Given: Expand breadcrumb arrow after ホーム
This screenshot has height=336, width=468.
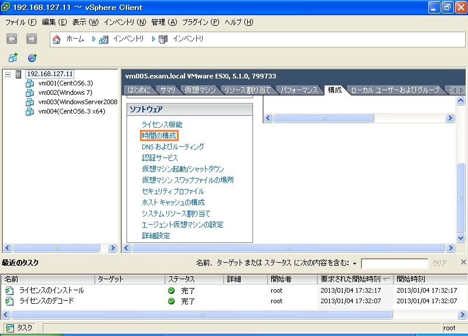Looking at the screenshot, I should 94,39.
